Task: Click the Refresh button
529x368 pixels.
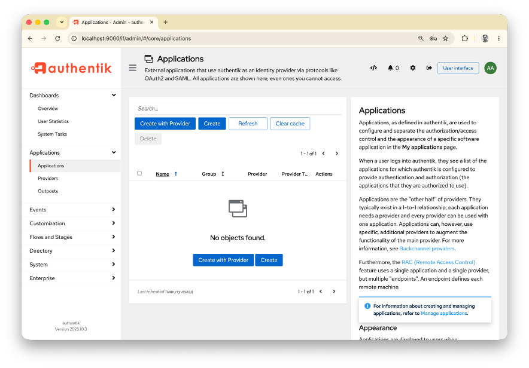Action: [x=248, y=124]
